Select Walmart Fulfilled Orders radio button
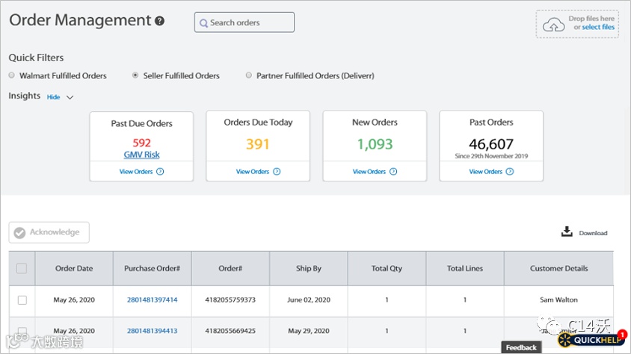This screenshot has width=631, height=354. click(12, 75)
